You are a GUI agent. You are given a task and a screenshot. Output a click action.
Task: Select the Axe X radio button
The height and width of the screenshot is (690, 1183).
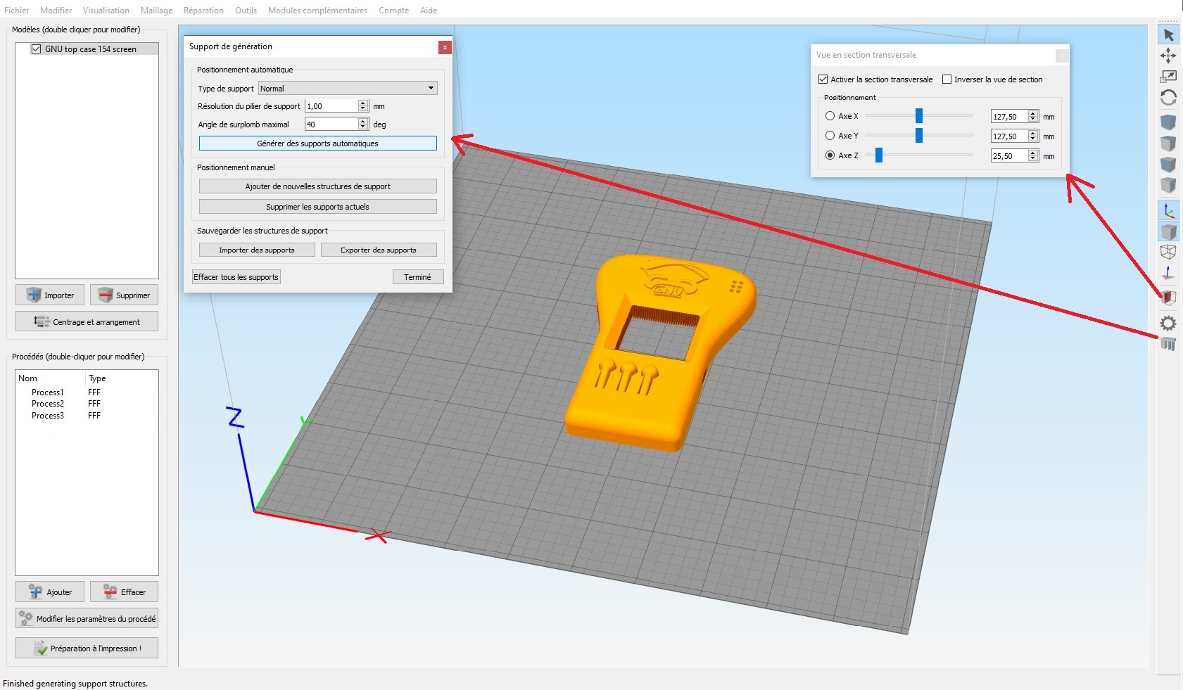[830, 116]
